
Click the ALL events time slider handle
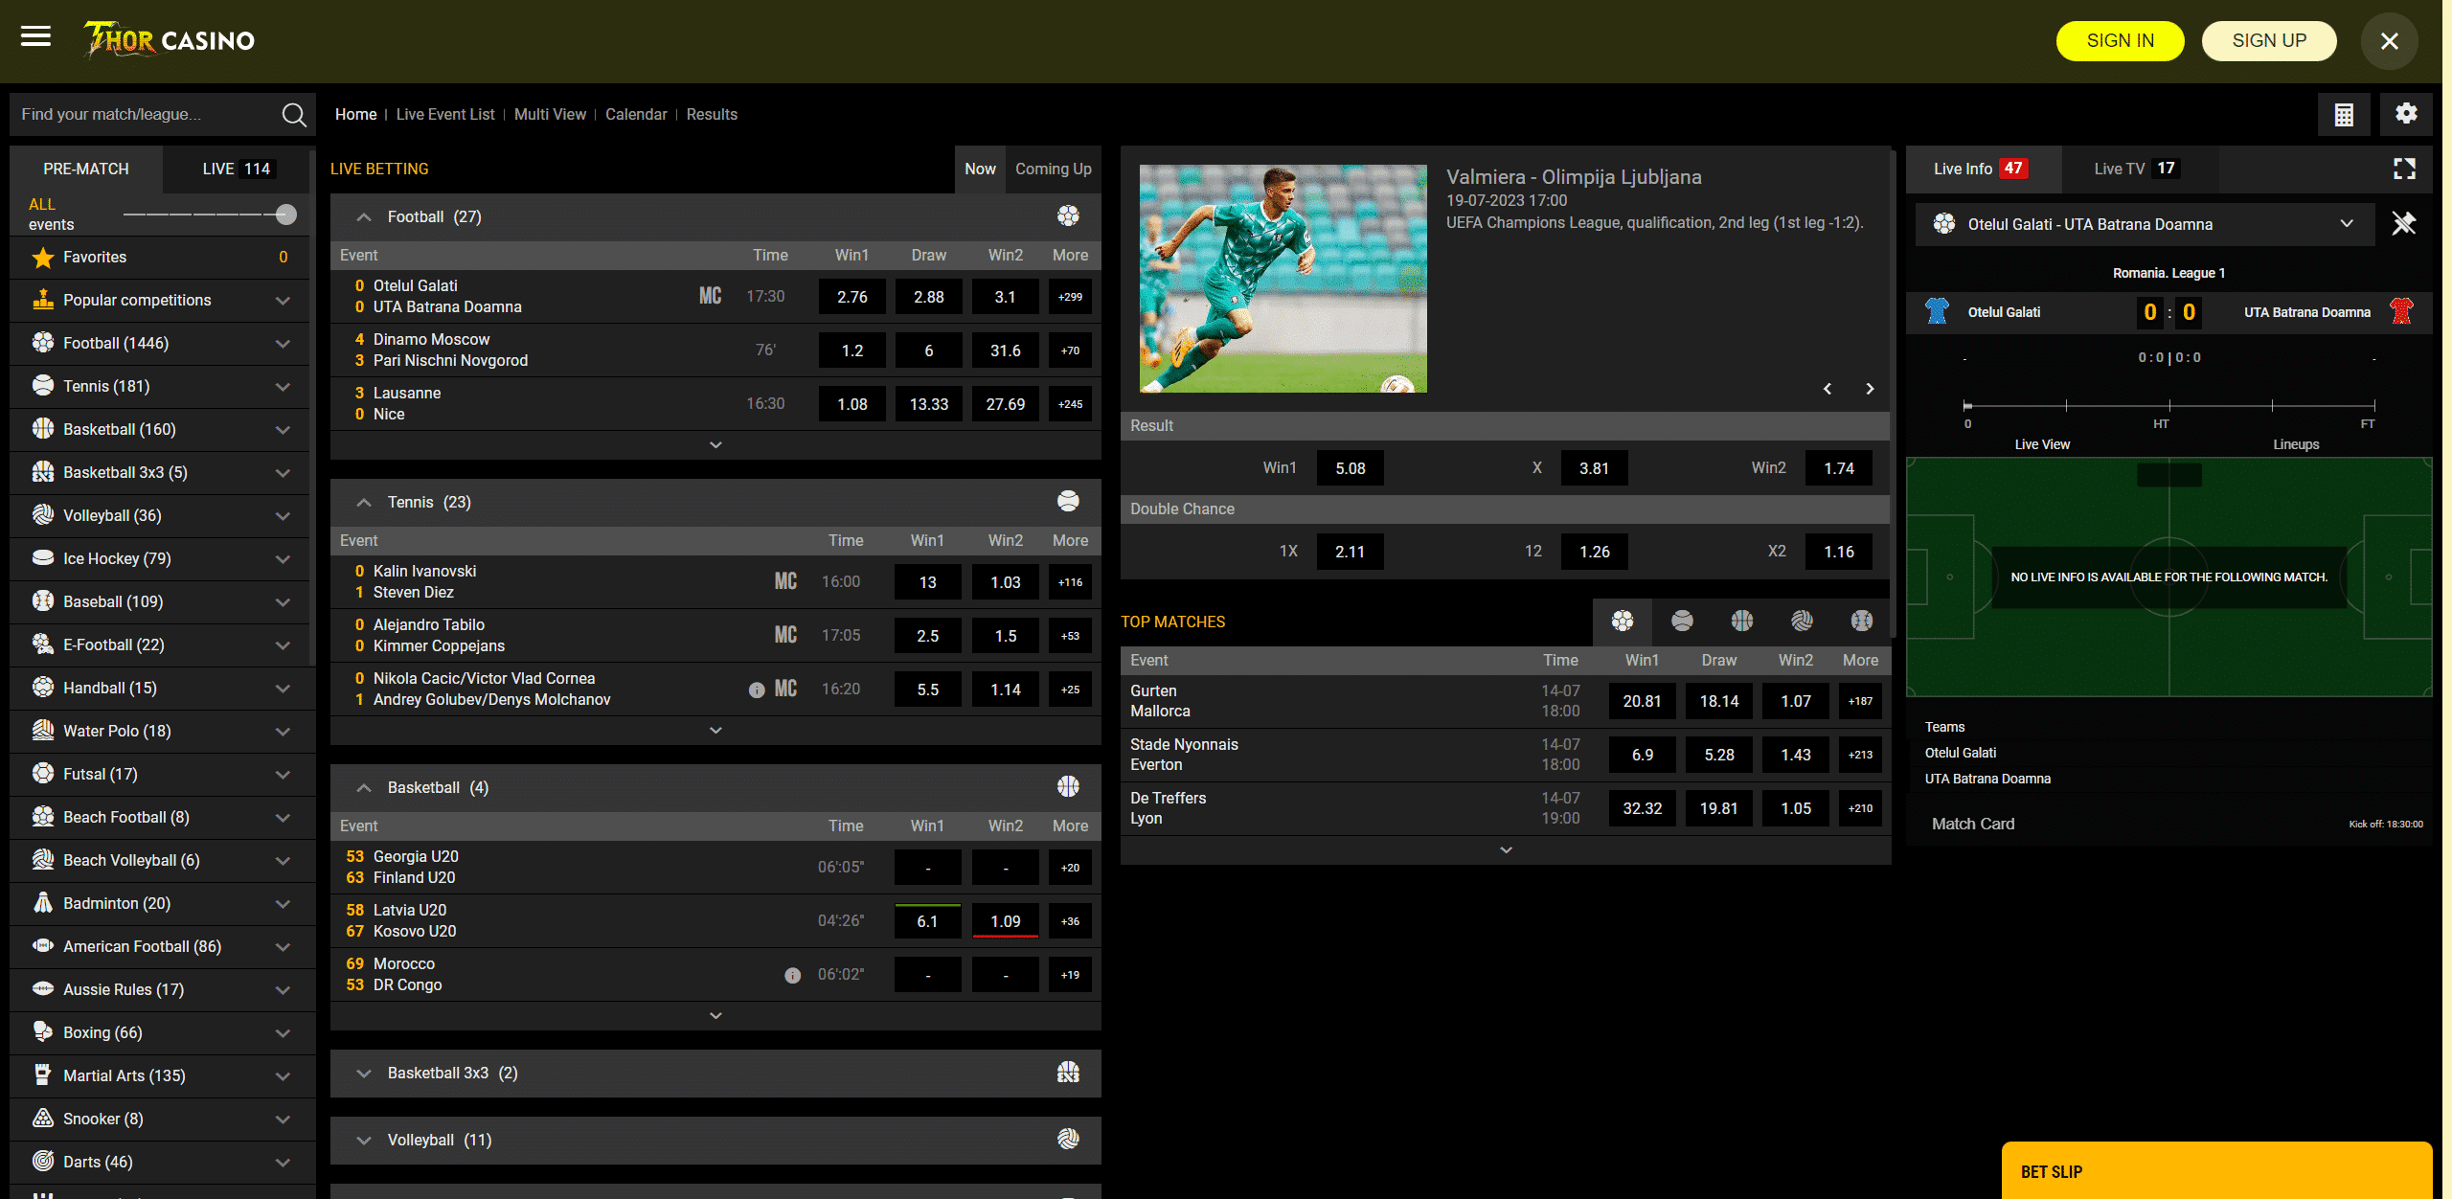pos(285,215)
